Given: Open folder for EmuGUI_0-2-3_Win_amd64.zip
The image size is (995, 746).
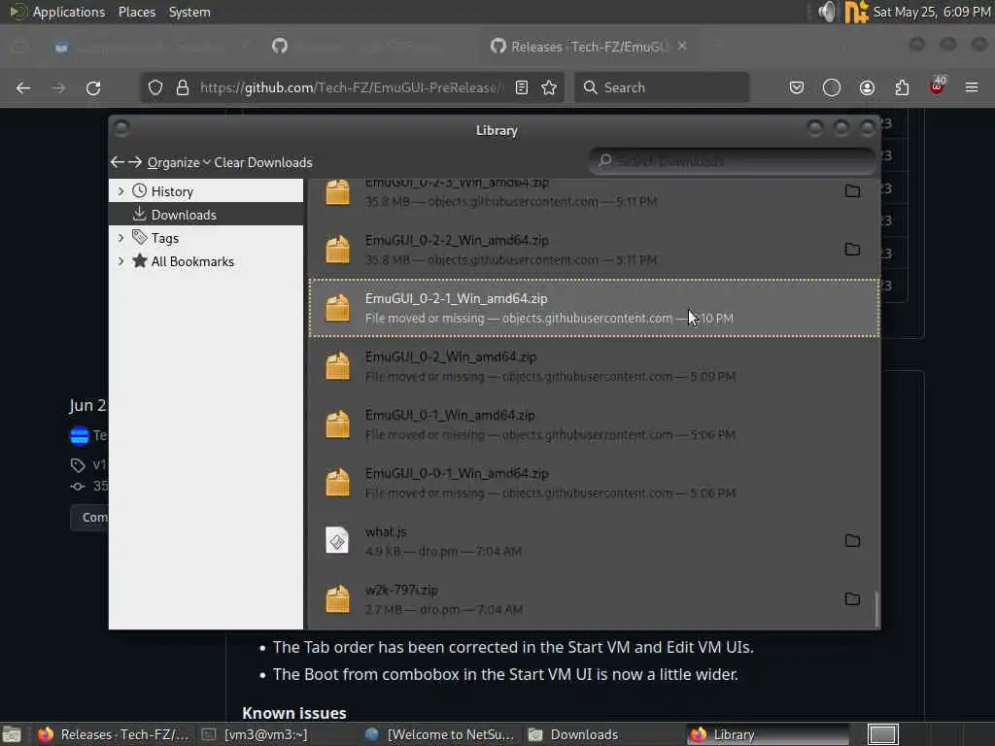Looking at the screenshot, I should pos(852,191).
